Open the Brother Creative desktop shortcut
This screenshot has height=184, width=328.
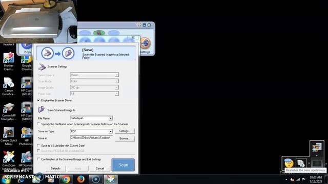tap(9, 61)
